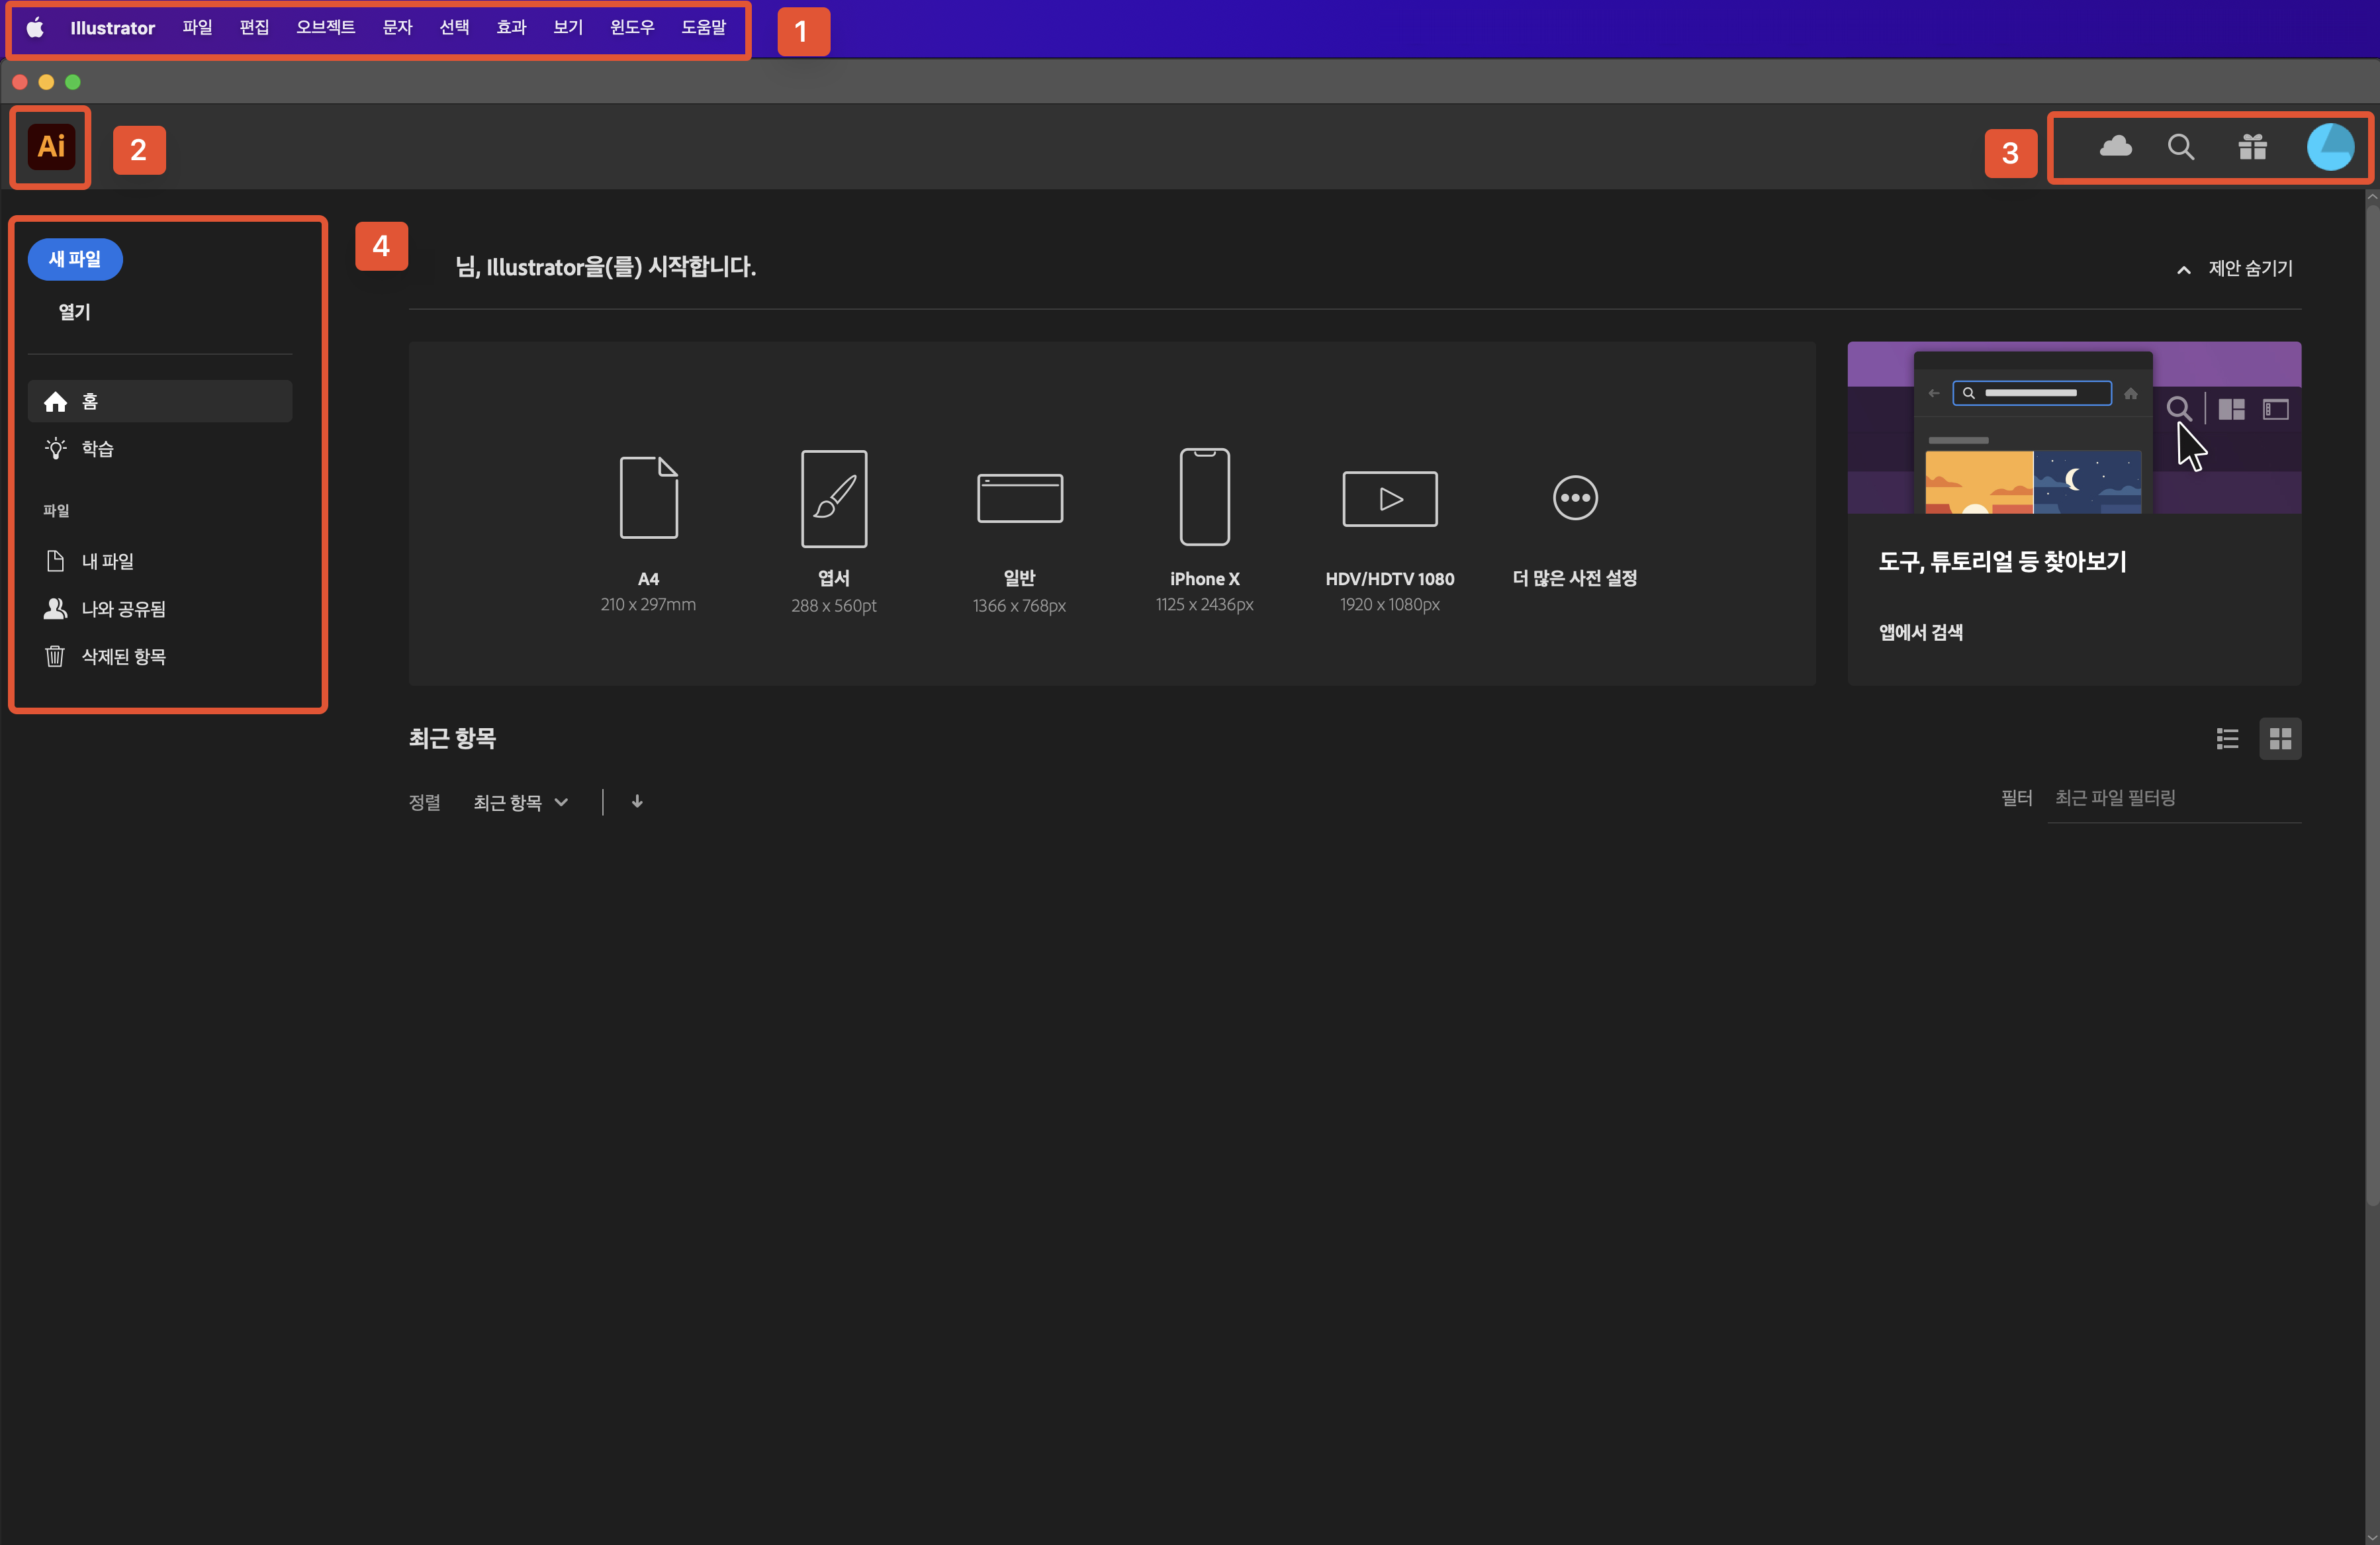Click the Ai home logo icon
Screen dimensions: 2380x1545
tap(51, 147)
